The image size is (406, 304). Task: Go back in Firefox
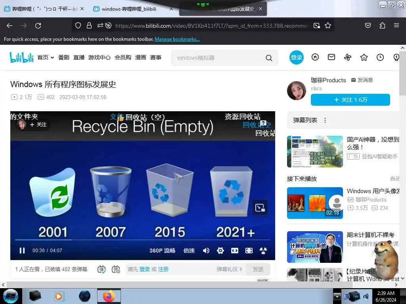coord(10,26)
